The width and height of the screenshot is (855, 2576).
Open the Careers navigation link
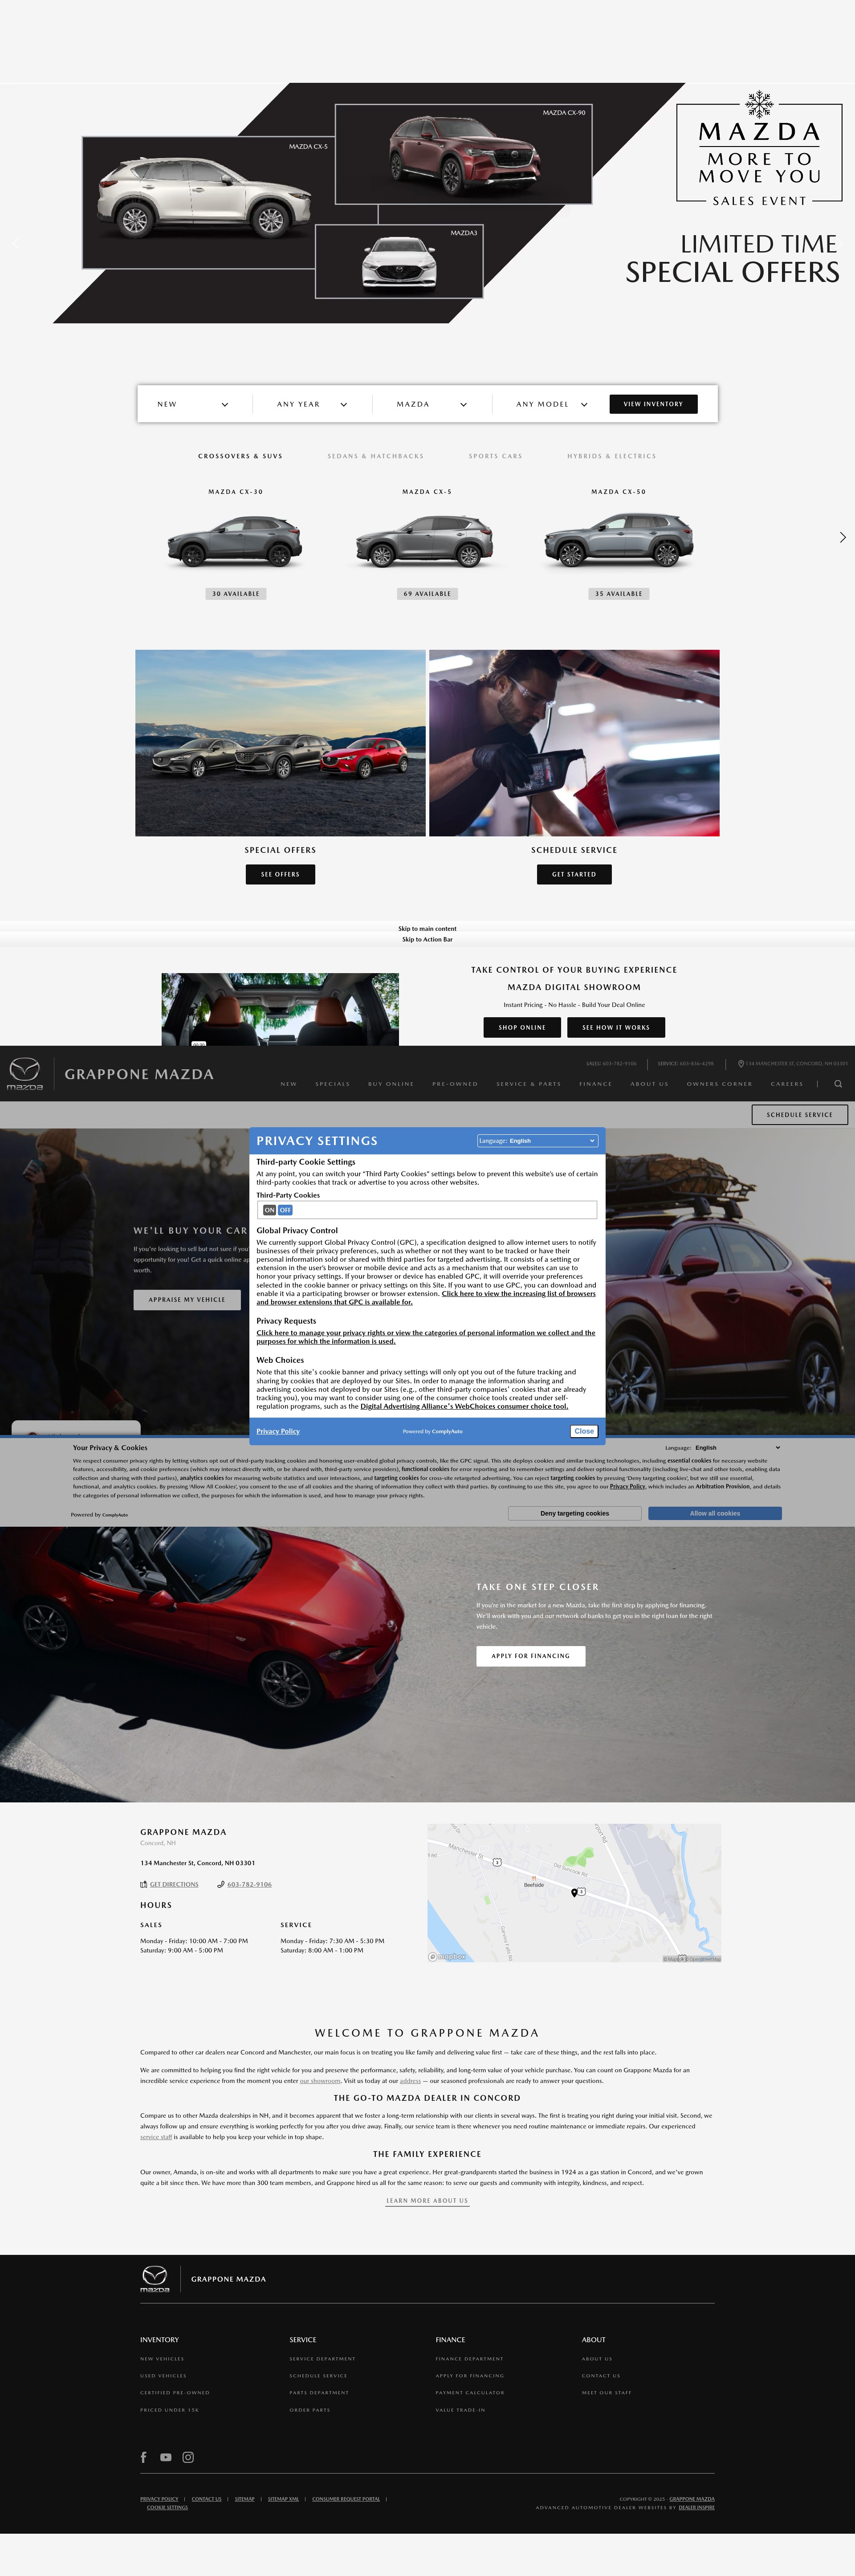787,1084
